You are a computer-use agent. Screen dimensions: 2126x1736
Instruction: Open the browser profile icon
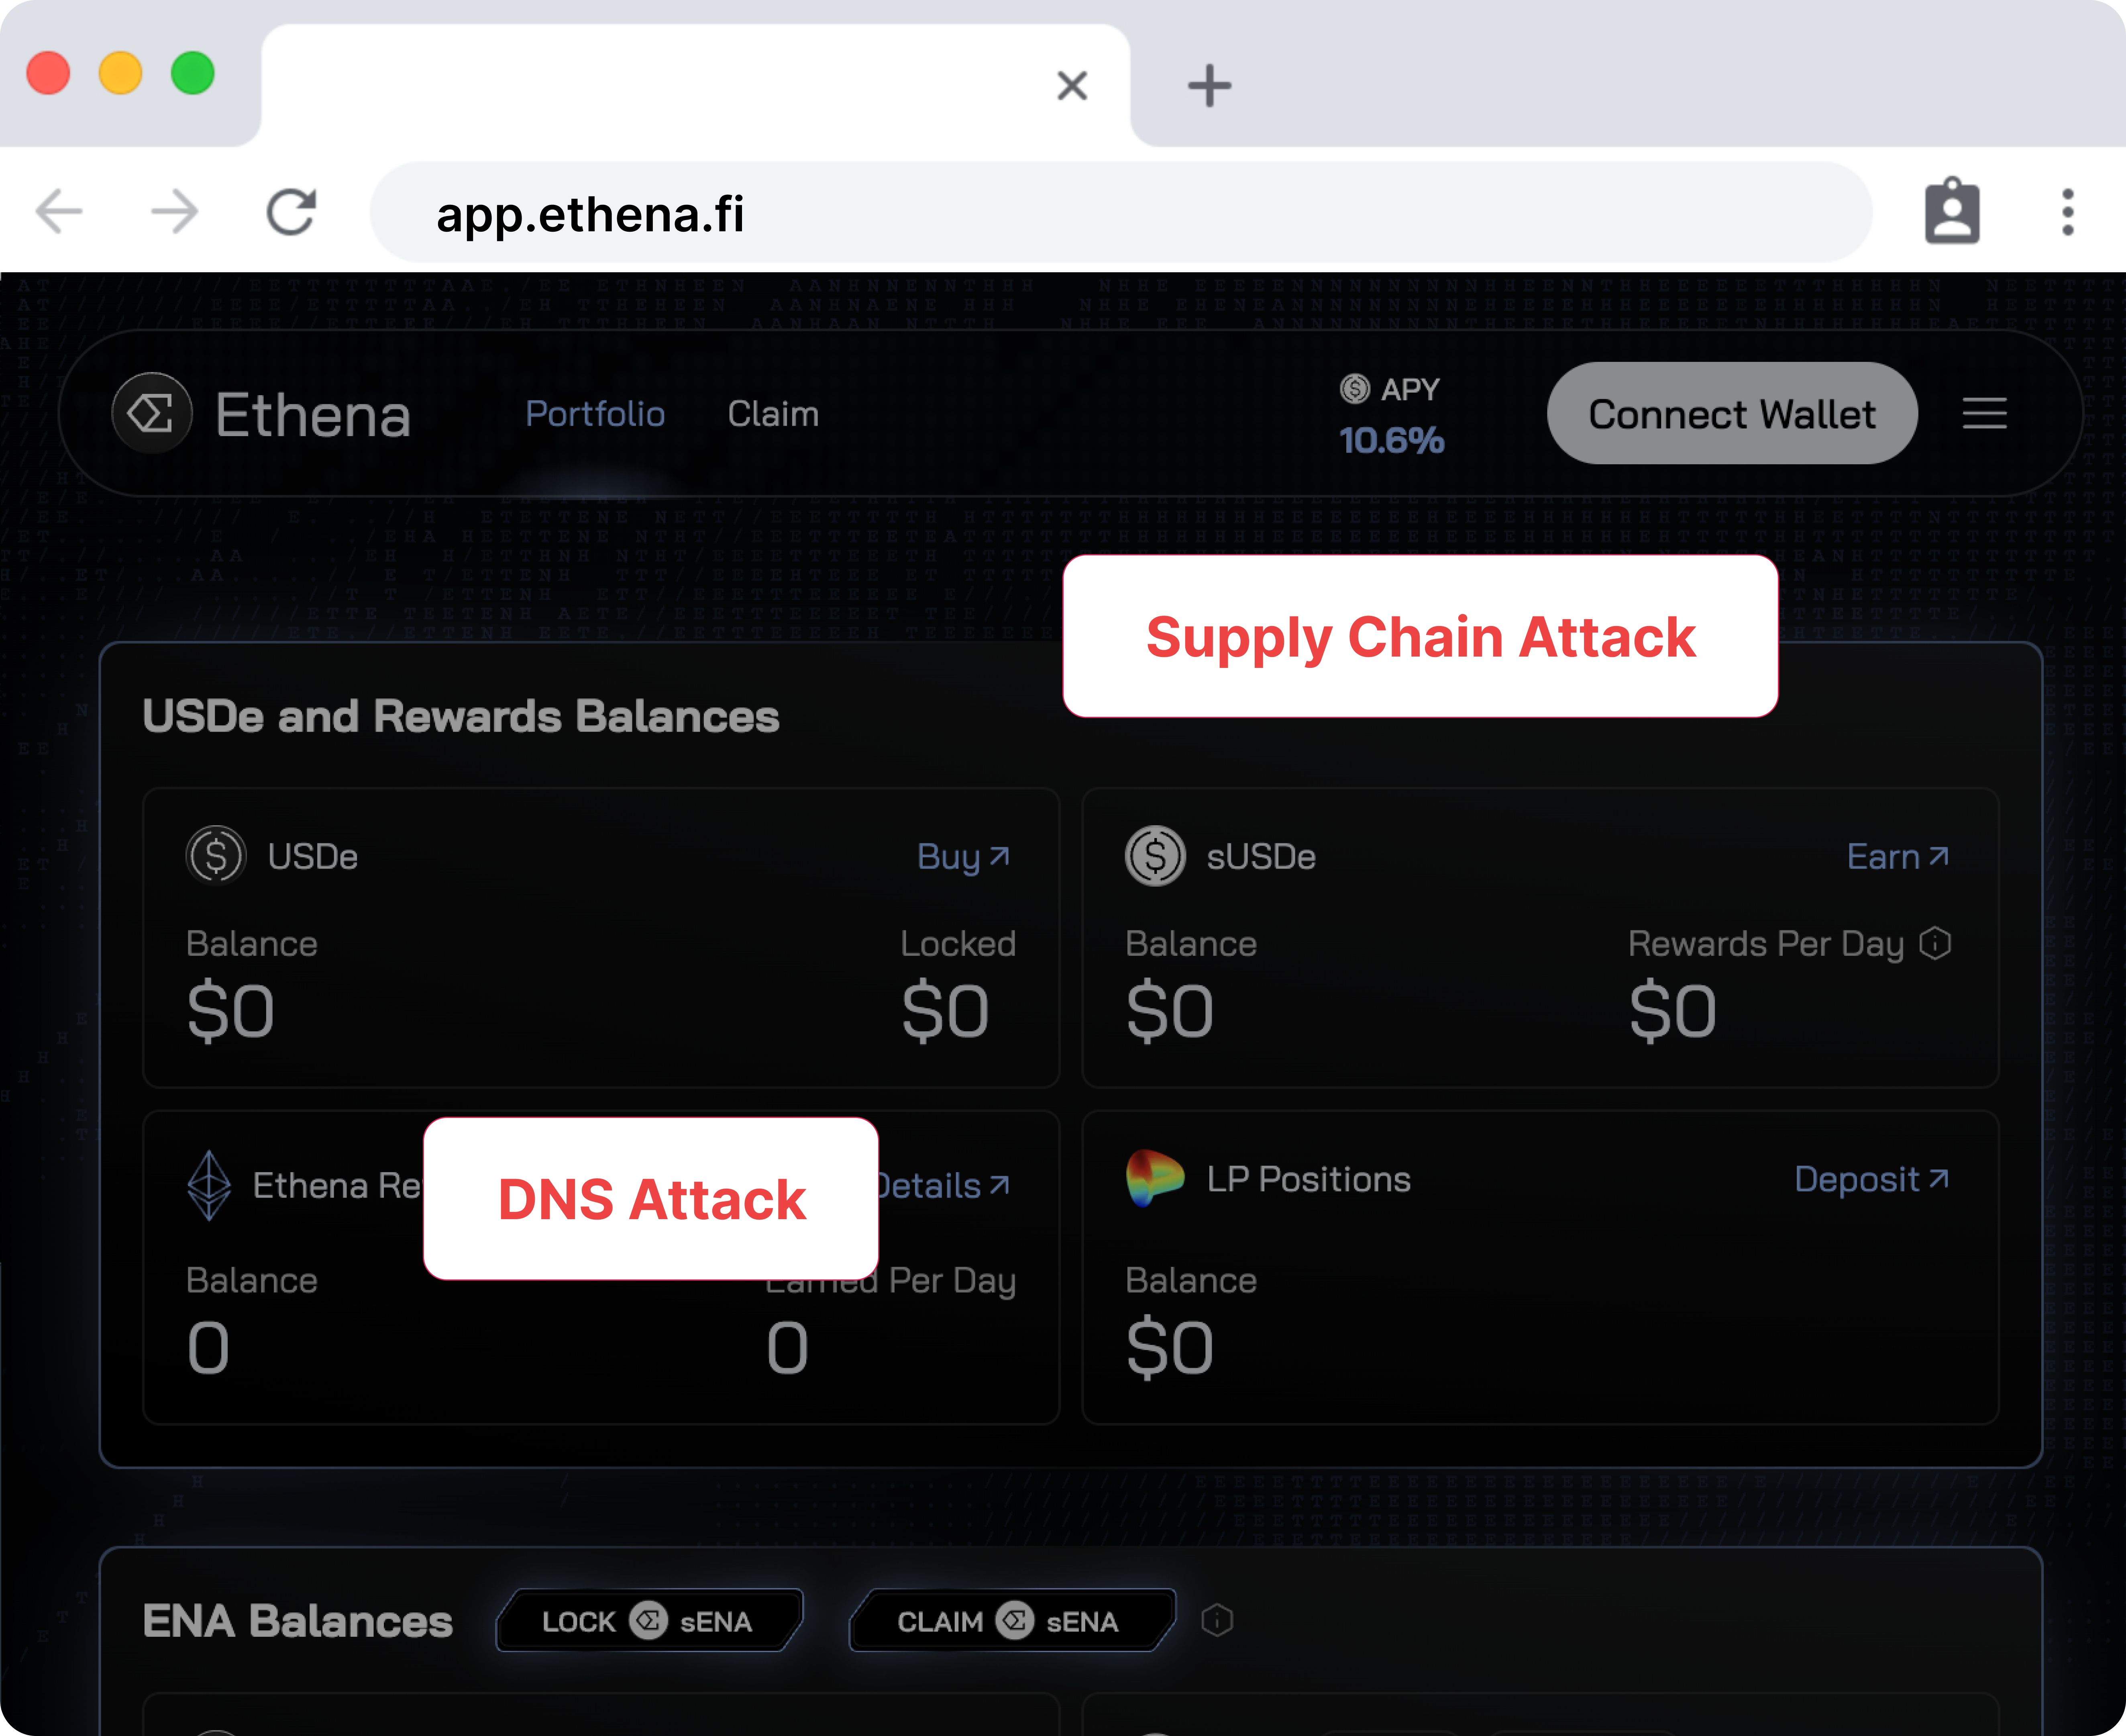(x=1952, y=211)
